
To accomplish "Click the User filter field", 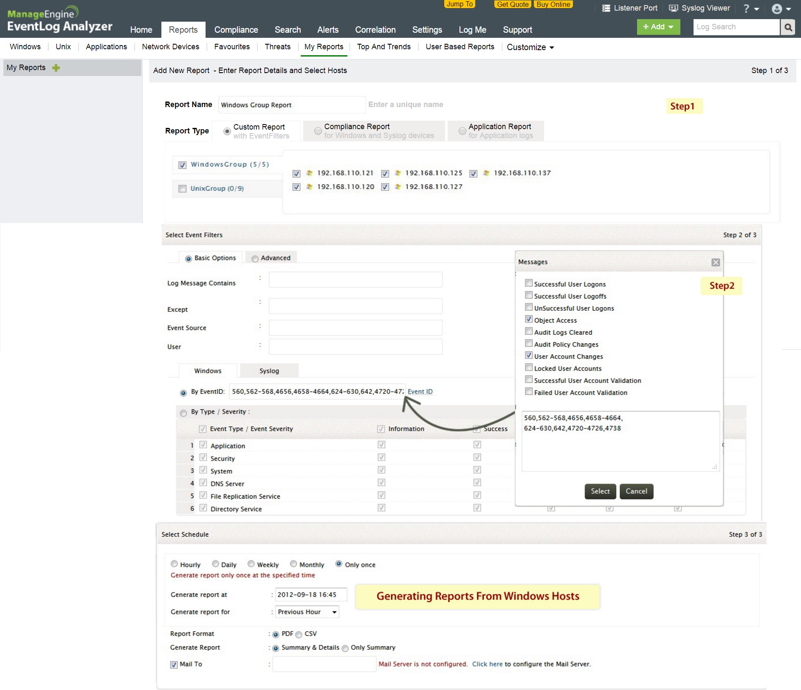I will coord(355,347).
